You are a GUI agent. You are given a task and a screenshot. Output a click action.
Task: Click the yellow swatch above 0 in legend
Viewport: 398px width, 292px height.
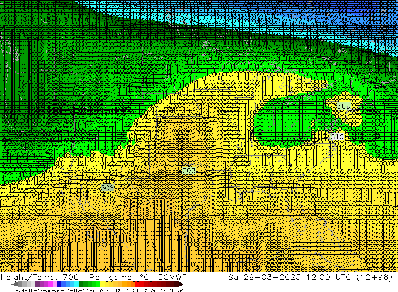pos(102,284)
